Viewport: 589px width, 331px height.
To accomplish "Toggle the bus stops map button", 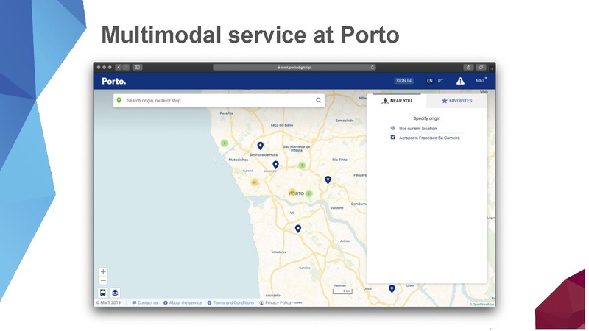I will point(103,293).
